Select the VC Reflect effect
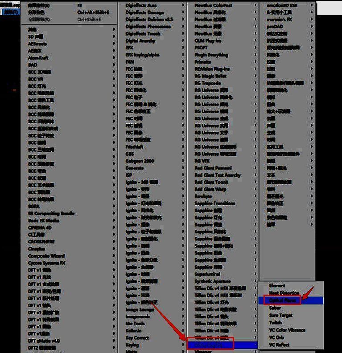342x353 pixels. click(279, 345)
